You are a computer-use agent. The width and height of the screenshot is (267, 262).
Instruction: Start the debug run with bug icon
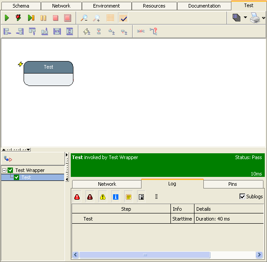(18, 18)
